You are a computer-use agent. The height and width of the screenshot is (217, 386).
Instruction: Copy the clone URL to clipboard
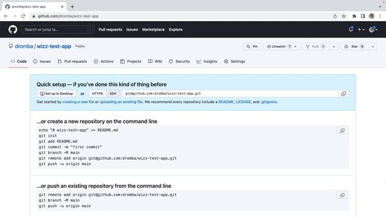tap(343, 93)
